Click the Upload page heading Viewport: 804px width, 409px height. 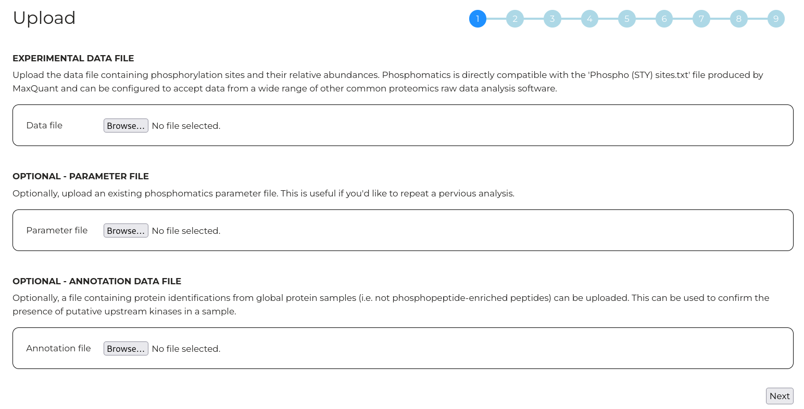(x=44, y=18)
